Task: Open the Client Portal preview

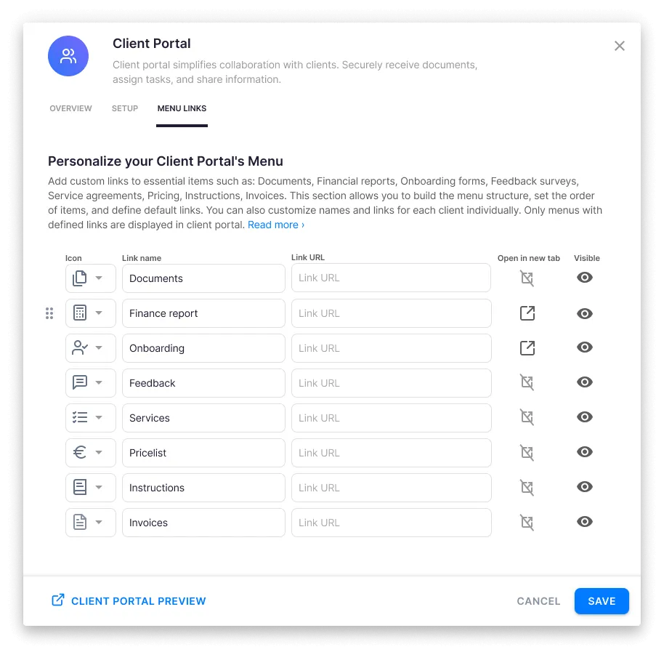Action: pyautogui.click(x=128, y=601)
